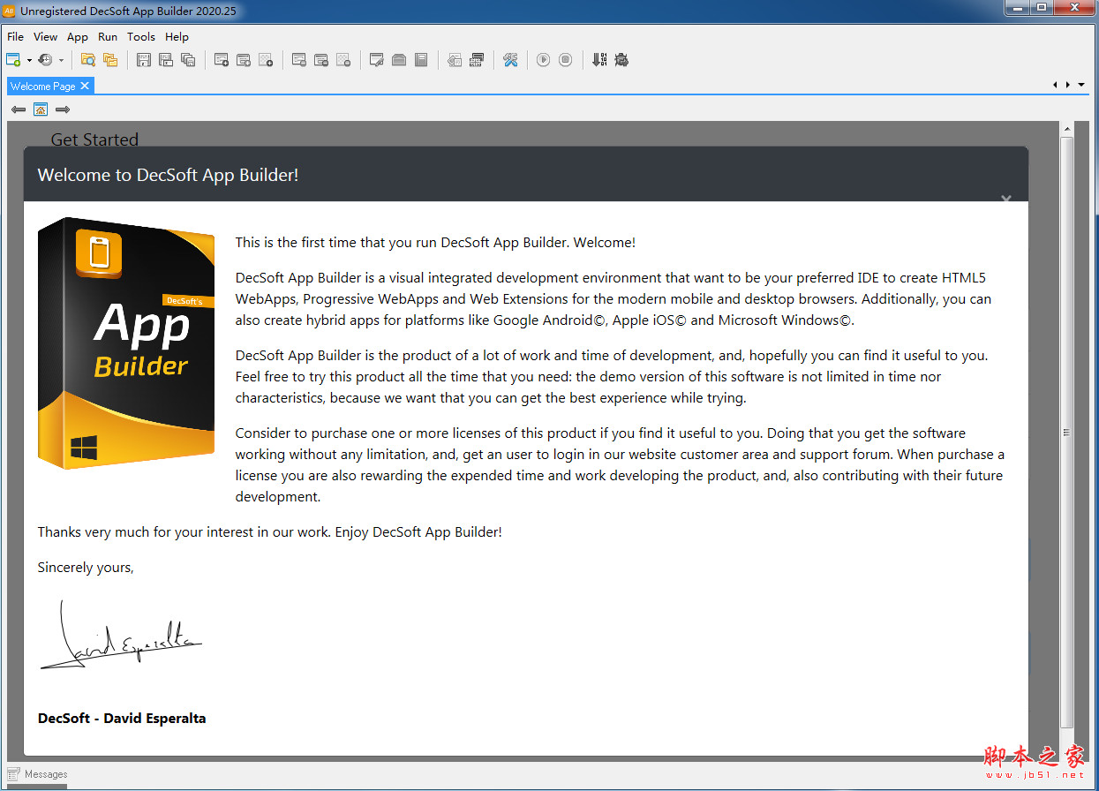Expand the recent files dropdown arrow
The height and width of the screenshot is (791, 1099).
pyautogui.click(x=61, y=60)
